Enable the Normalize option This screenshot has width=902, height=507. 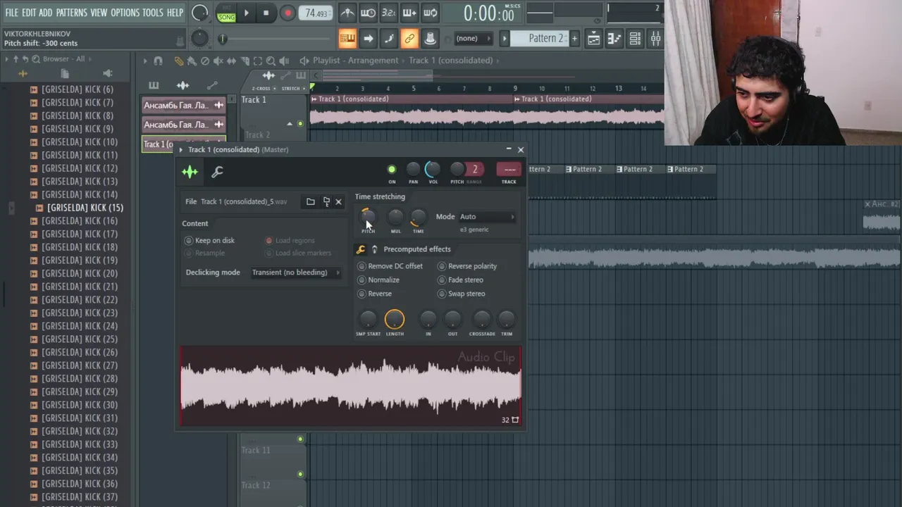(378, 280)
